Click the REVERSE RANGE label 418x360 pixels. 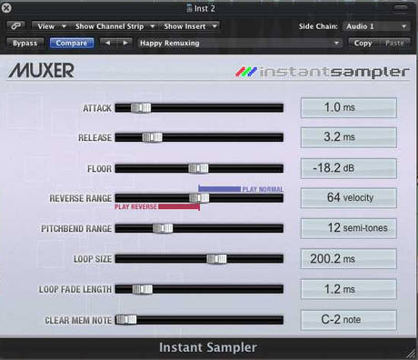tap(81, 198)
